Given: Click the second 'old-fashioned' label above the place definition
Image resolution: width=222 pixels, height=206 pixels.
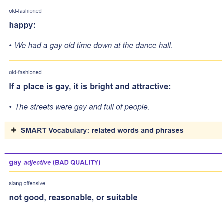Looking at the screenshot, I should (25, 72).
